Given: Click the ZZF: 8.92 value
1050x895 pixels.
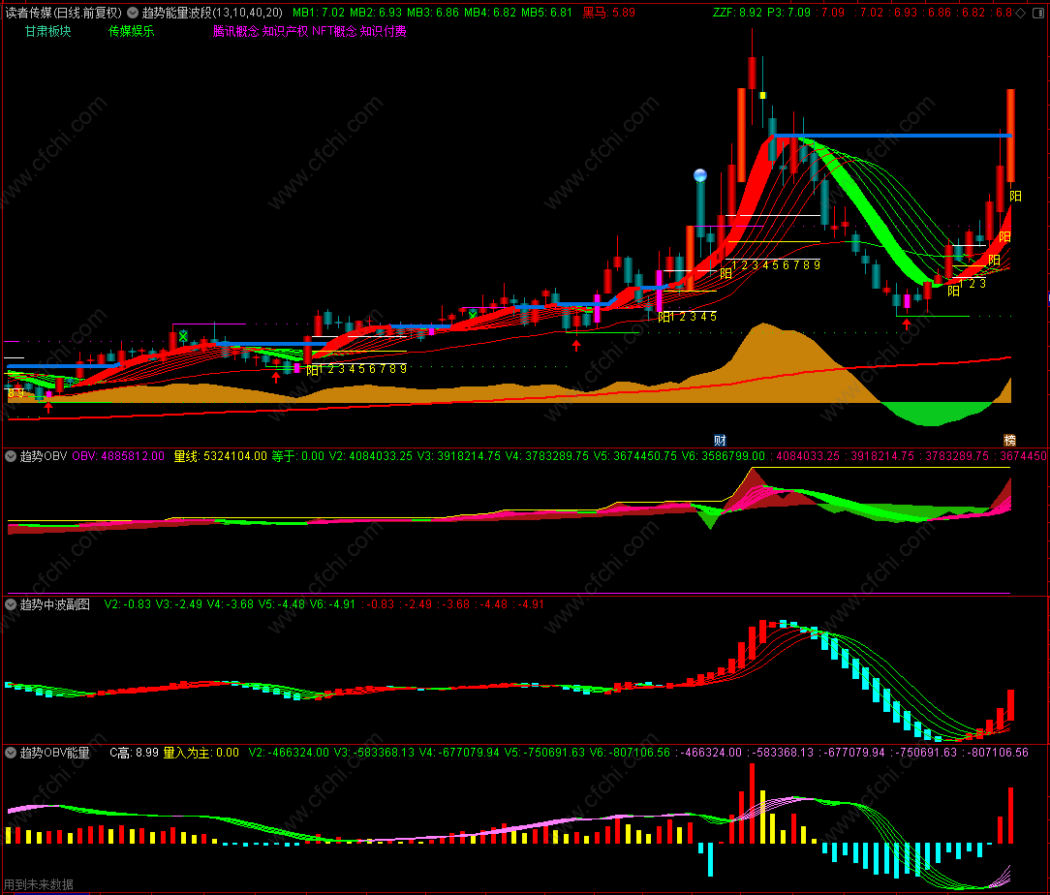Looking at the screenshot, I should tap(737, 13).
